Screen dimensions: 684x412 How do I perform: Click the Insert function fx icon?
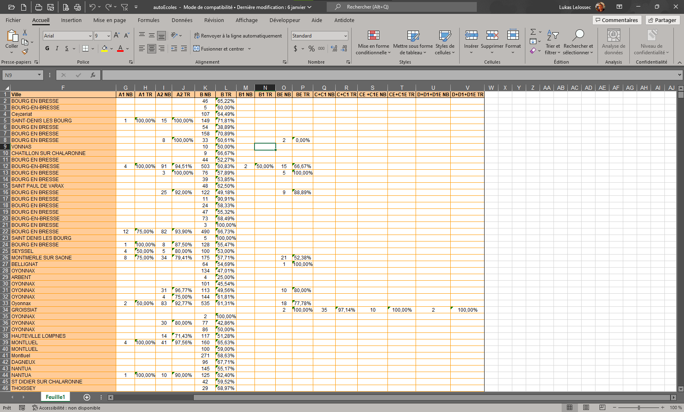coord(93,75)
